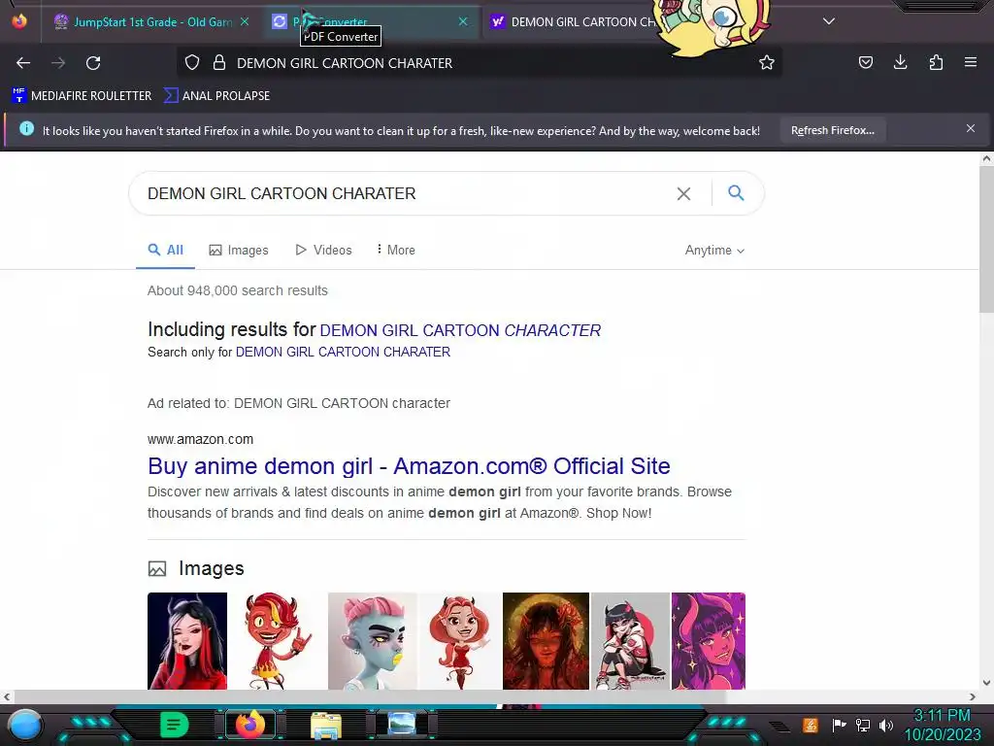
Task: Open the list all tabs dropdown
Action: click(829, 21)
